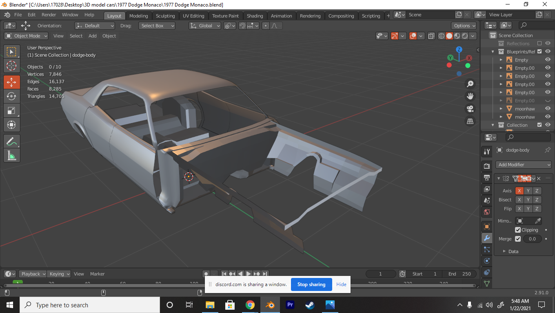Click the viewport zoom magnifier icon
555x313 pixels.
click(x=470, y=84)
